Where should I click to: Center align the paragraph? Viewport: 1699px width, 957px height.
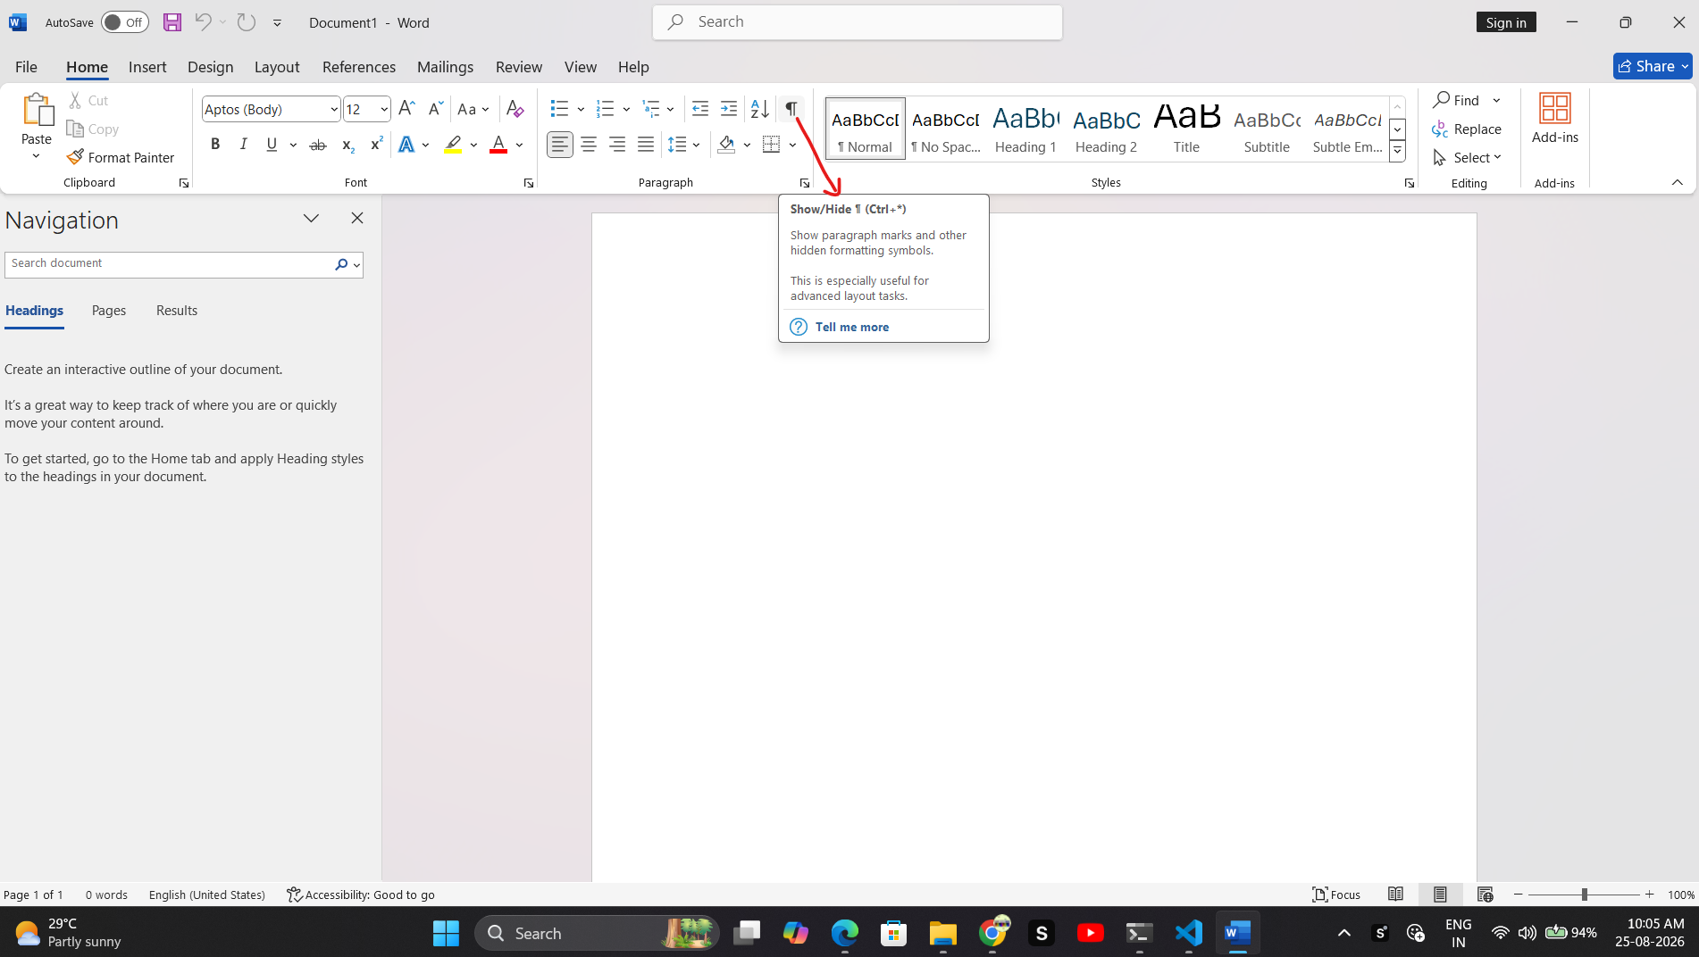[x=589, y=145]
